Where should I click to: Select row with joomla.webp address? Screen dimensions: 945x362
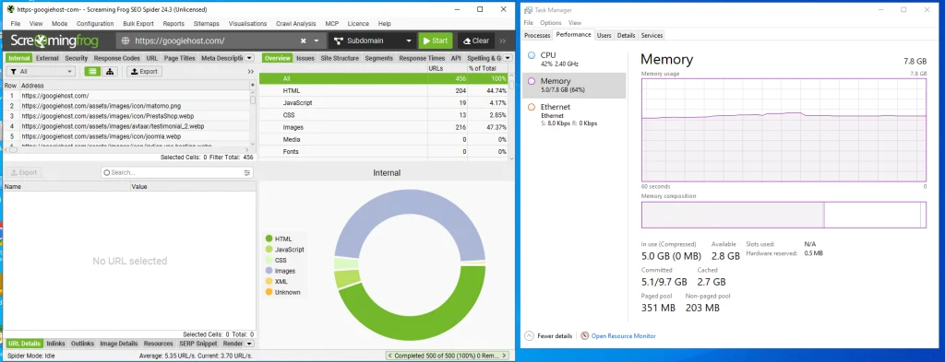pyautogui.click(x=127, y=136)
